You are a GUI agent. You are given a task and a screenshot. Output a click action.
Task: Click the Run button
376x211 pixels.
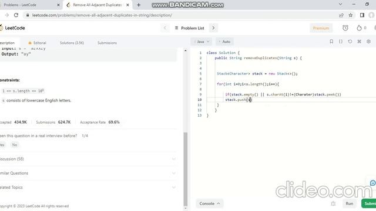350,203
